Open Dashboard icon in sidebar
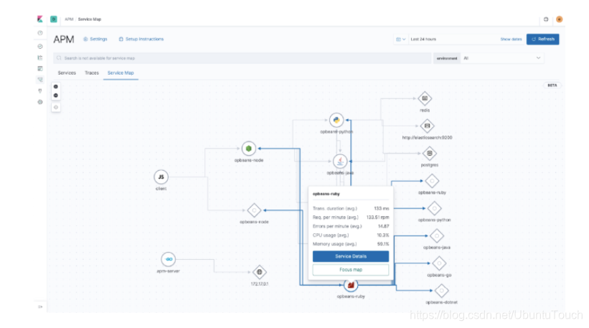589x328 pixels. [40, 68]
